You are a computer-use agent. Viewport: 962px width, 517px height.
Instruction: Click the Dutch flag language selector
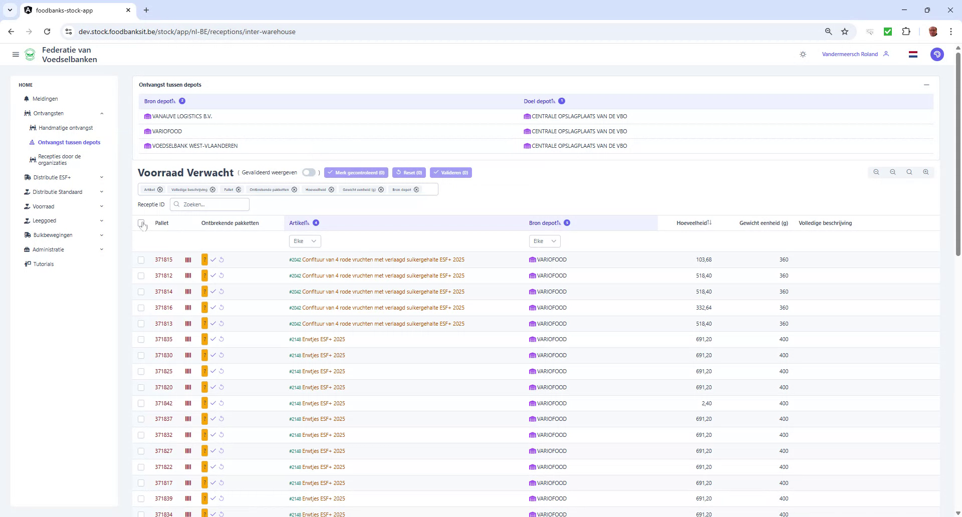[913, 54]
